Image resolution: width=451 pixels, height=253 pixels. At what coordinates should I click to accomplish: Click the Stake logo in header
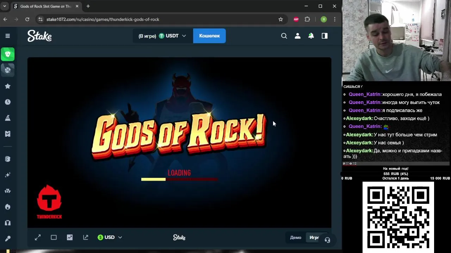click(x=39, y=36)
